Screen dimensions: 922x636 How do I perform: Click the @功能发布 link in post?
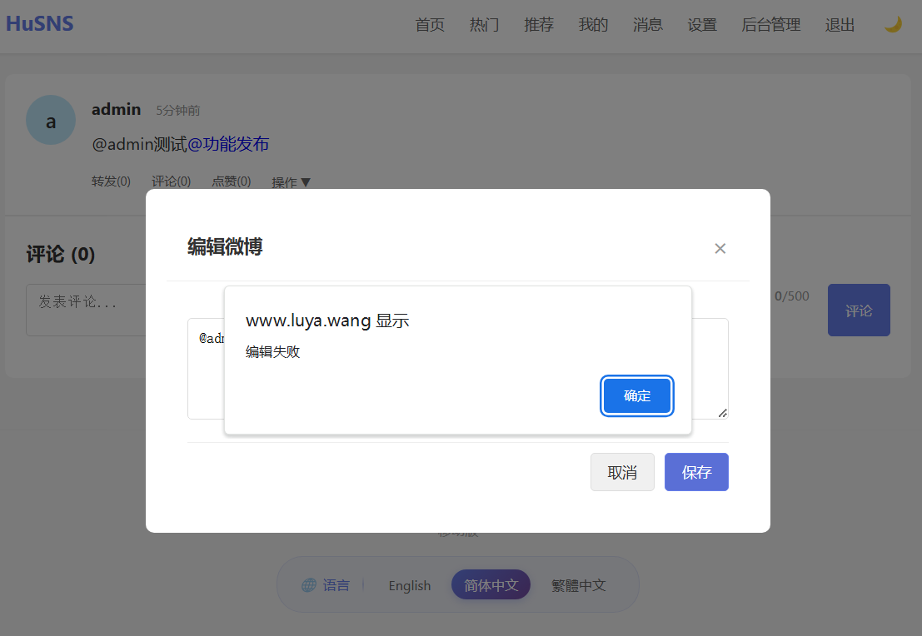point(228,144)
